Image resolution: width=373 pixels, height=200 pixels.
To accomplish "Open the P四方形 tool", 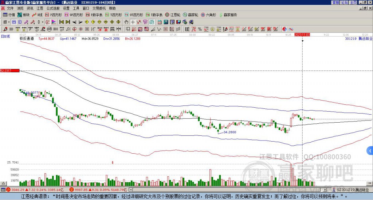I will point(54,15).
